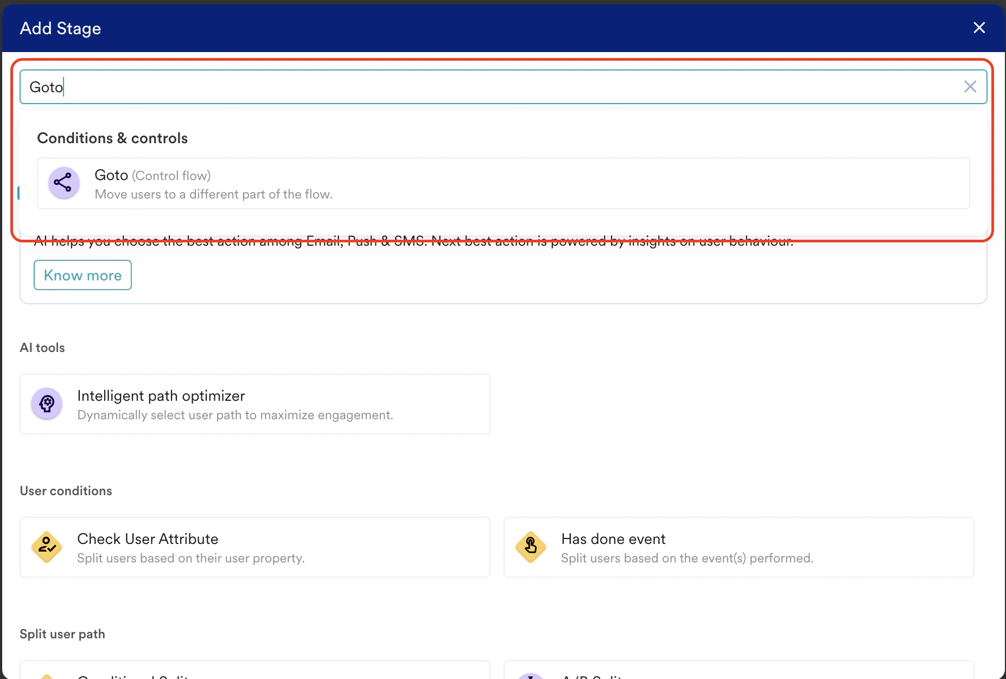The width and height of the screenshot is (1006, 679).
Task: Click the "User conditions" section heading
Action: pyautogui.click(x=66, y=490)
